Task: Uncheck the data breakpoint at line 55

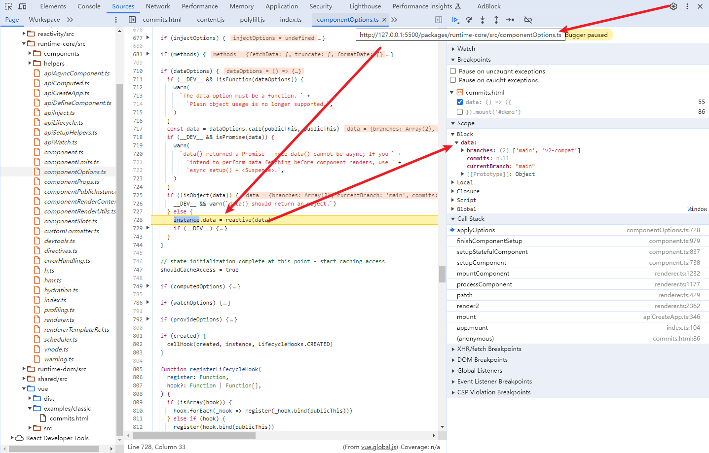Action: 460,102
